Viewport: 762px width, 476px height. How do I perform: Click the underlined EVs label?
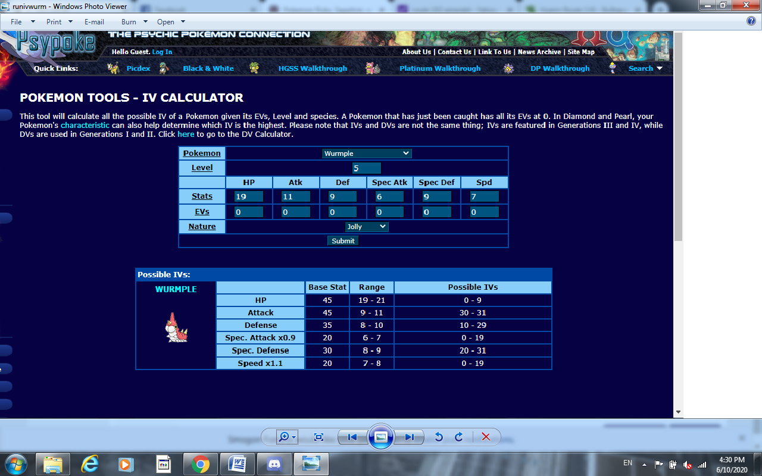(202, 212)
